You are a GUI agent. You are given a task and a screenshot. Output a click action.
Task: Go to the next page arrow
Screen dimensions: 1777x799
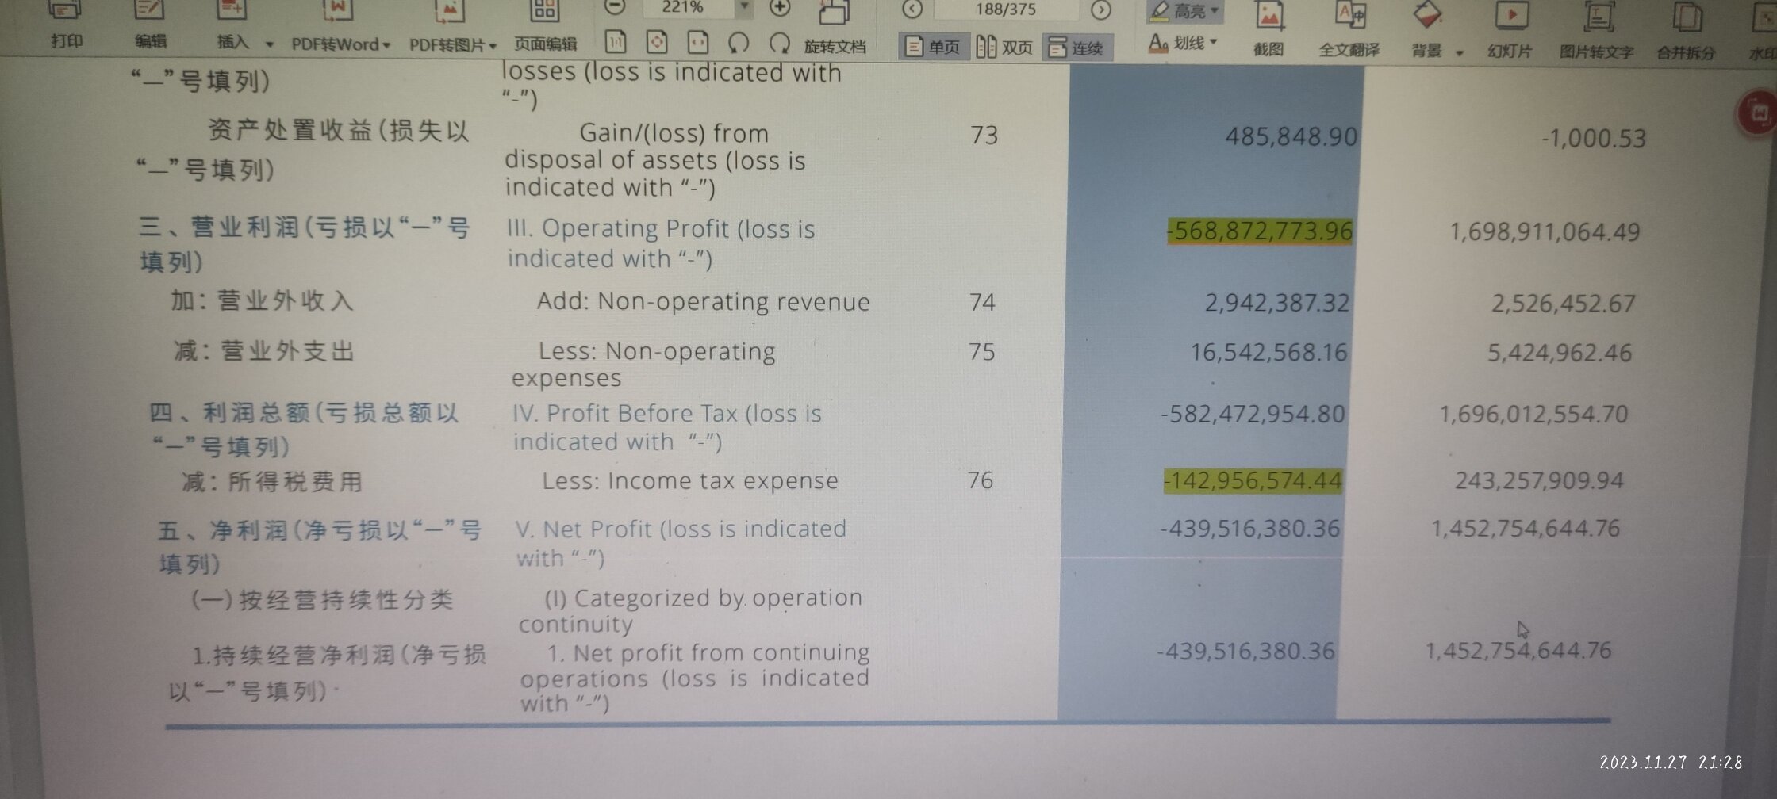[x=1100, y=10]
